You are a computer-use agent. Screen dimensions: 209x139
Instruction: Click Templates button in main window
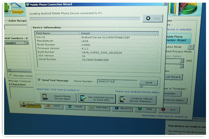pyautogui.click(x=172, y=94)
